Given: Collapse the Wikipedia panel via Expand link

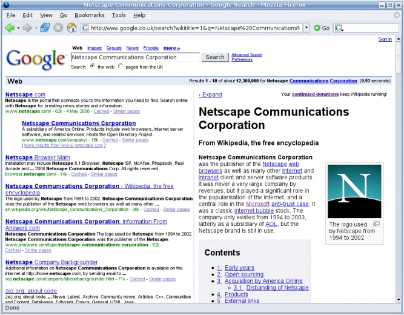Looking at the screenshot, I should [x=211, y=94].
